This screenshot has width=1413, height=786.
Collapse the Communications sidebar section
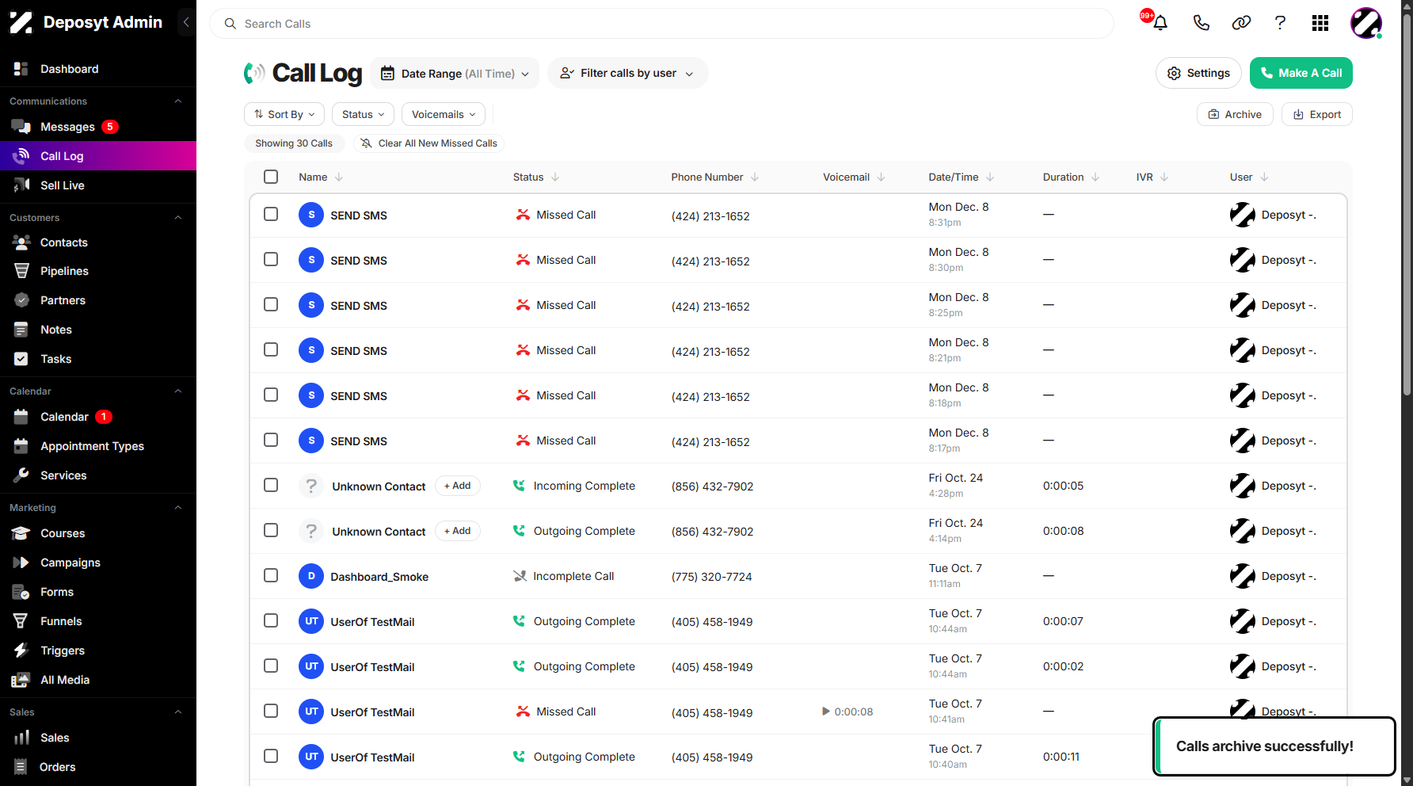178,101
